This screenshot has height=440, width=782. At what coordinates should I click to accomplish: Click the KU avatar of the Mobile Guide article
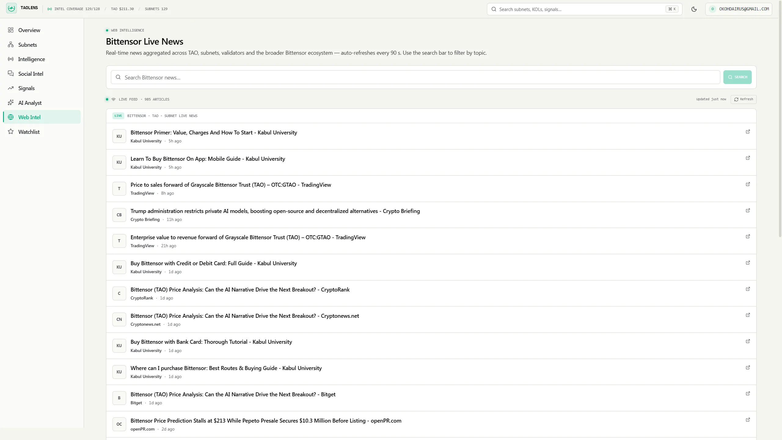click(x=119, y=162)
